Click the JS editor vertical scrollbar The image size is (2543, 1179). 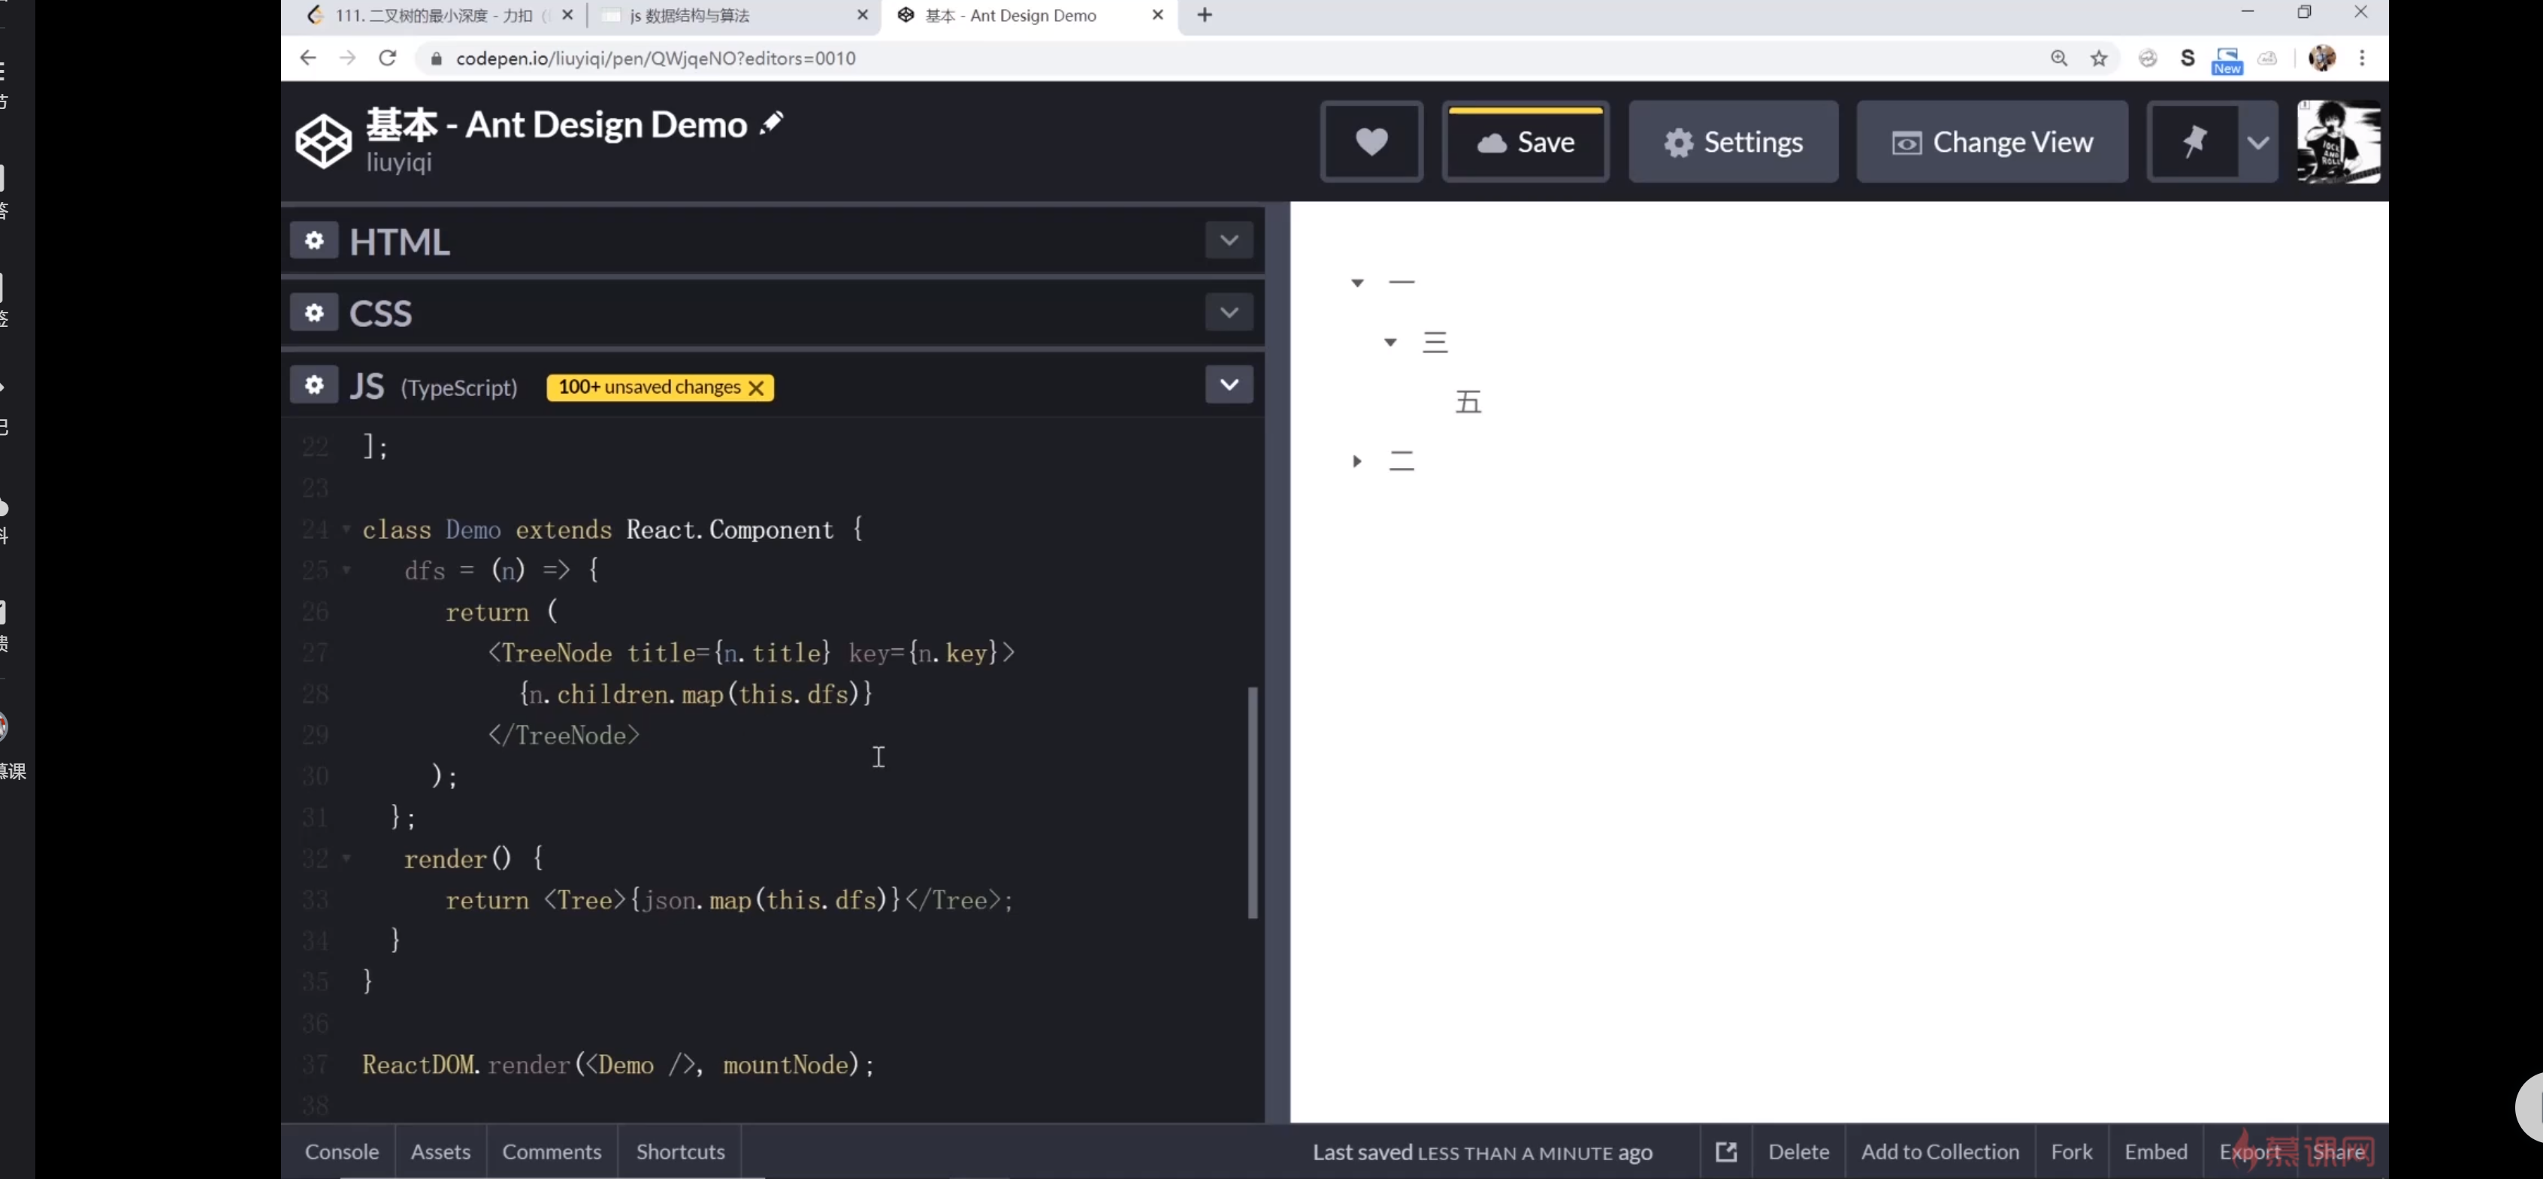(x=1253, y=802)
